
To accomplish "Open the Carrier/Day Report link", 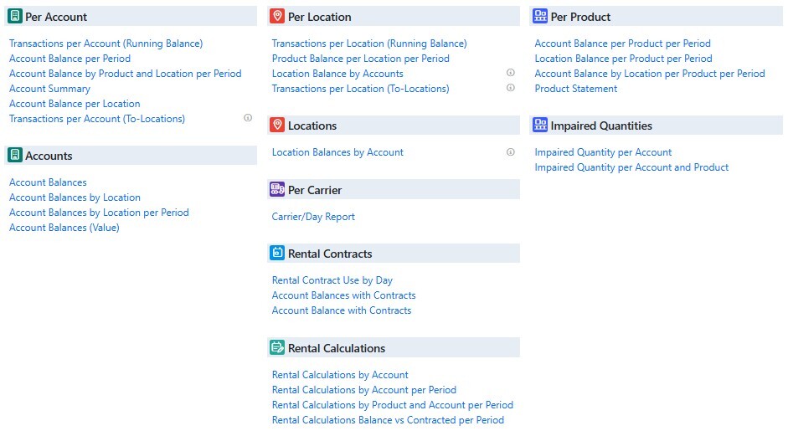I will pyautogui.click(x=313, y=217).
